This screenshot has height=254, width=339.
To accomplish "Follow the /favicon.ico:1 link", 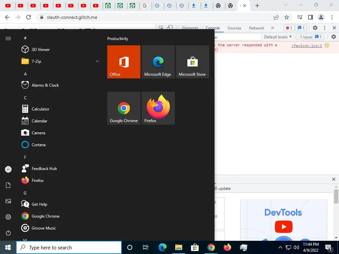I will pos(307,46).
